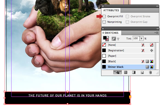
Task: Collapse the Swatches panel with double-arrow icon
Action: tap(157, 29)
